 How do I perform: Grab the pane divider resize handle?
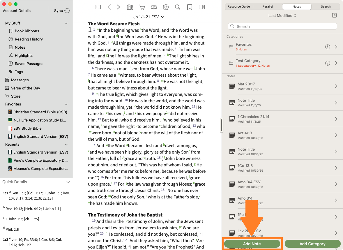(222, 125)
